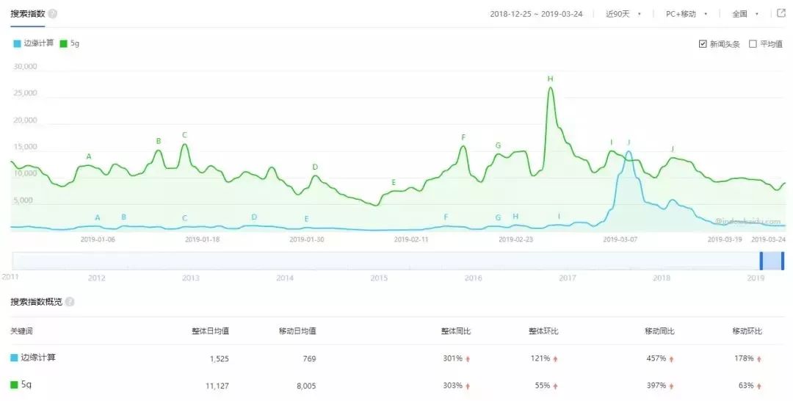The height and width of the screenshot is (401, 793).
Task: Open the 近90天 time range dropdown
Action: (623, 14)
